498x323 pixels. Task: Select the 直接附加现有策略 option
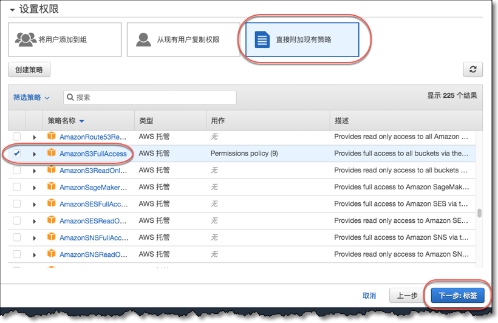pyautogui.click(x=302, y=39)
